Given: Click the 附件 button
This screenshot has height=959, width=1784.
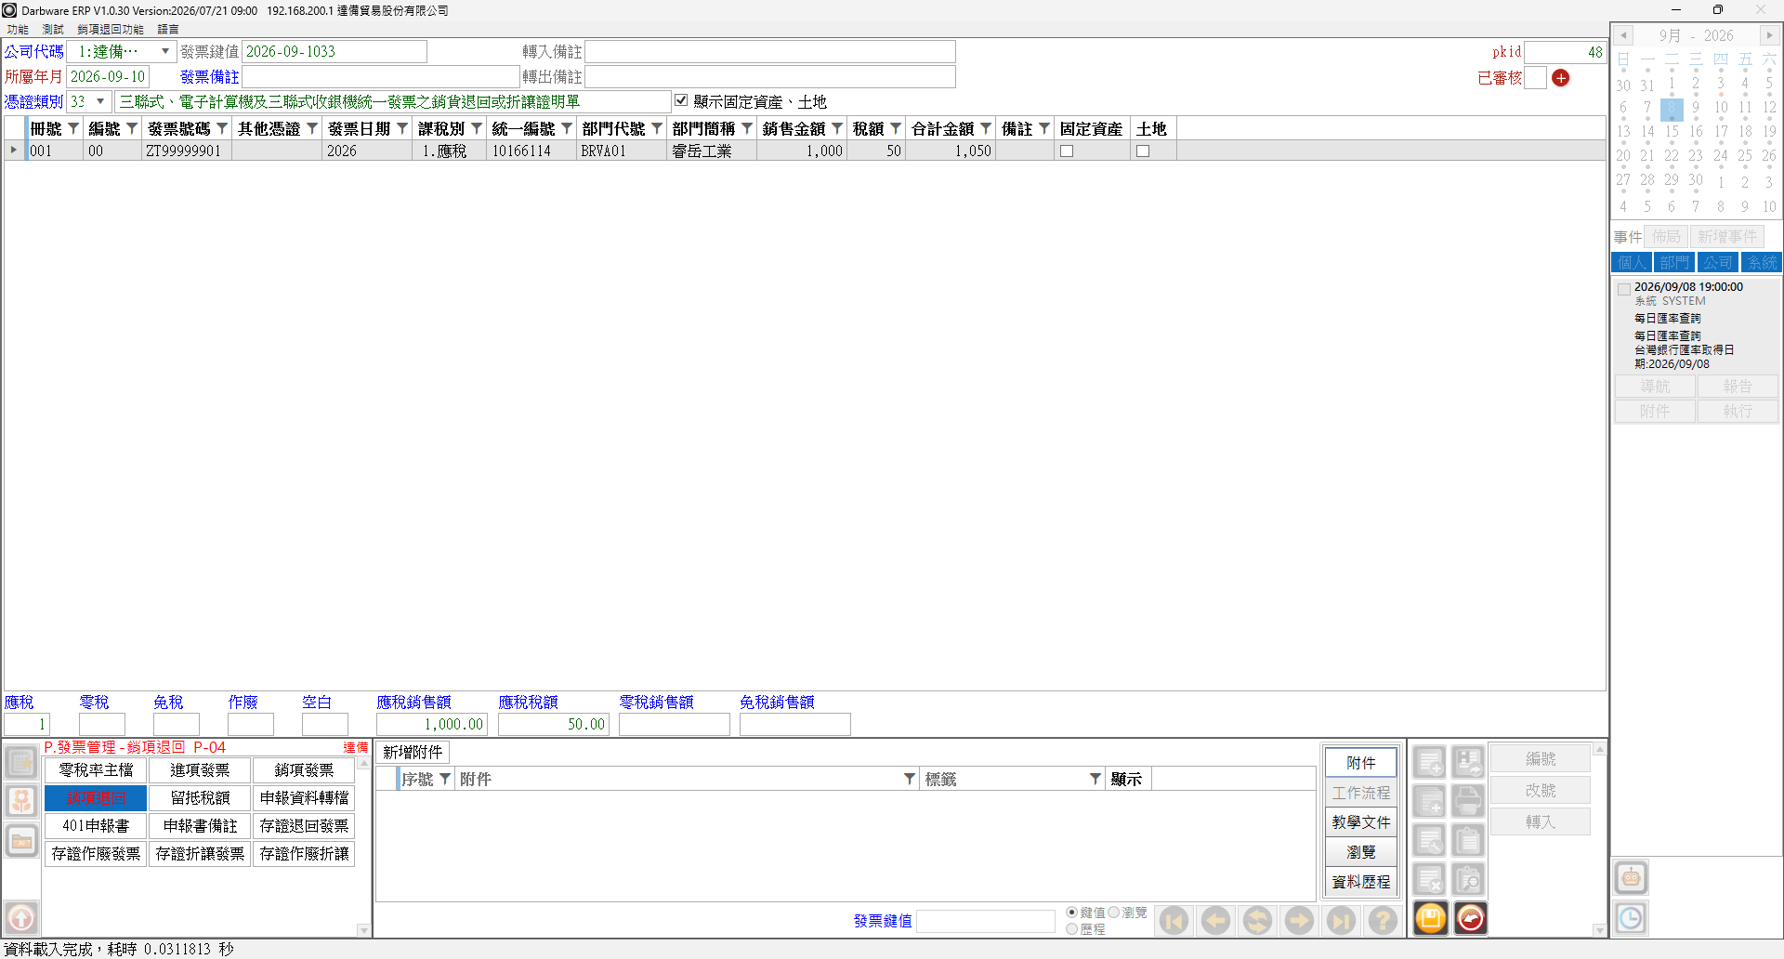Looking at the screenshot, I should tap(1360, 763).
